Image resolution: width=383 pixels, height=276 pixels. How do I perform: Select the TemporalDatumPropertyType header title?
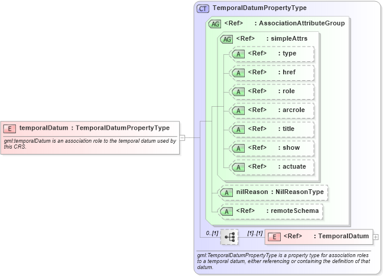259,8
